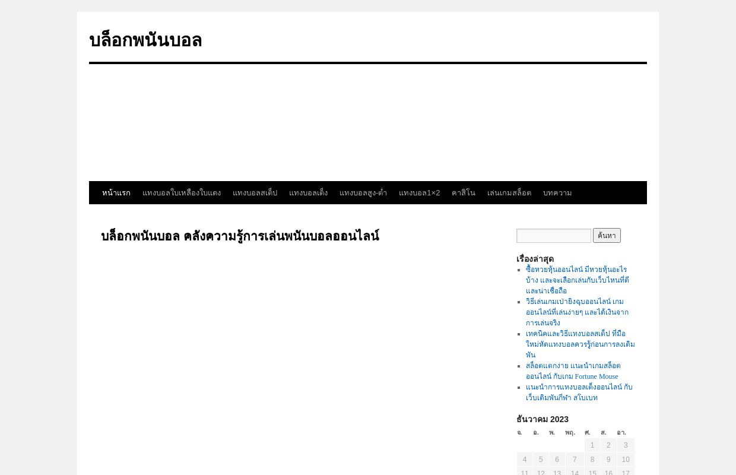Open the คาสิโน section
The width and height of the screenshot is (736, 475).
464,192
